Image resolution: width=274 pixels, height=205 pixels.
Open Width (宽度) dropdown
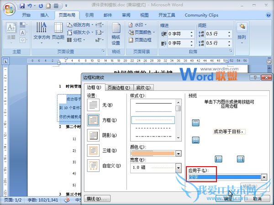point(179,168)
